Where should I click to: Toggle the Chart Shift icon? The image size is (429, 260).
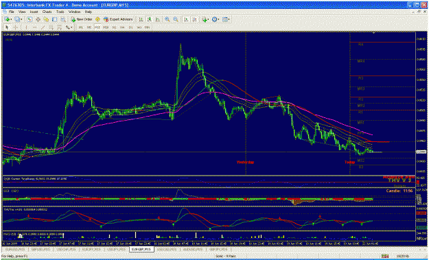pyautogui.click(x=194, y=19)
